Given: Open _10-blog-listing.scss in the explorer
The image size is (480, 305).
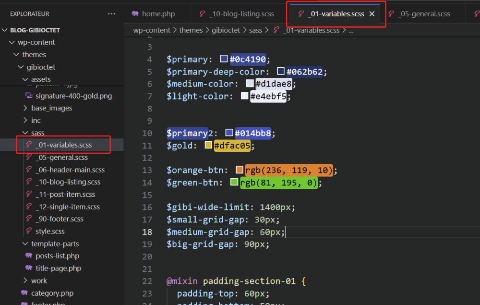Looking at the screenshot, I should tap(68, 182).
